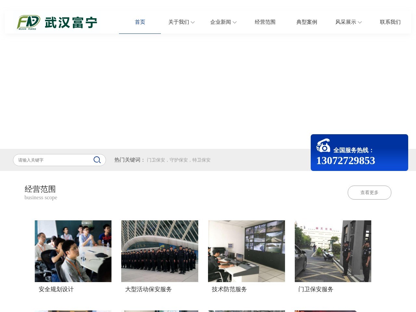
Task: Open the 技术防范服务 monitoring room photo
Action: click(x=246, y=251)
